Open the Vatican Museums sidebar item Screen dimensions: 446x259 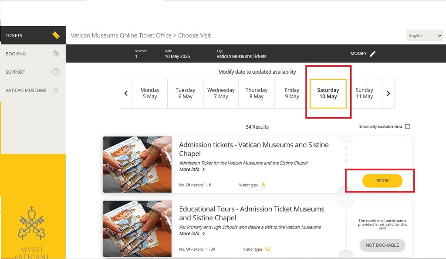(x=33, y=90)
